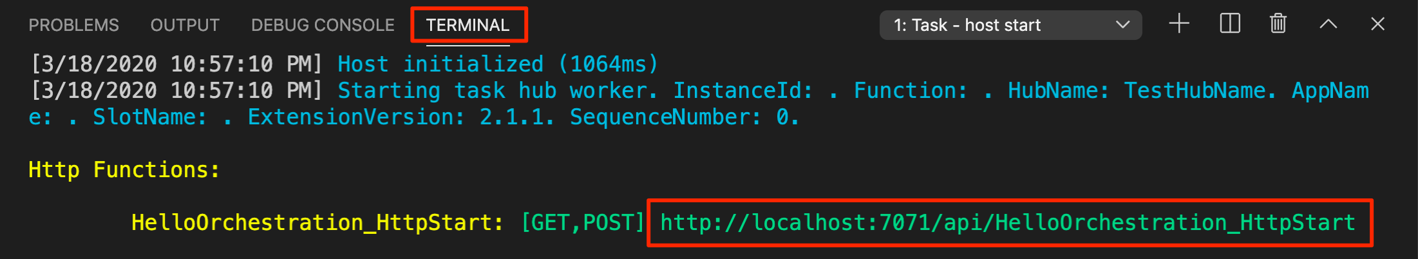Viewport: 1418px width, 259px height.
Task: Kill terminal using the trash icon
Action: tap(1278, 24)
